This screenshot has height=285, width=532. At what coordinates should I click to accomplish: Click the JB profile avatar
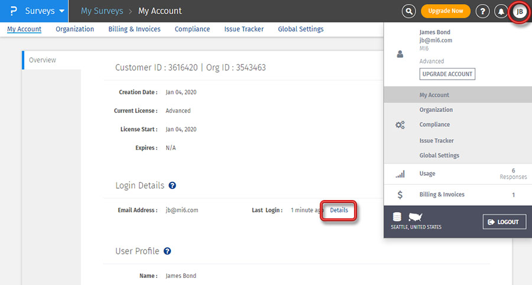520,11
